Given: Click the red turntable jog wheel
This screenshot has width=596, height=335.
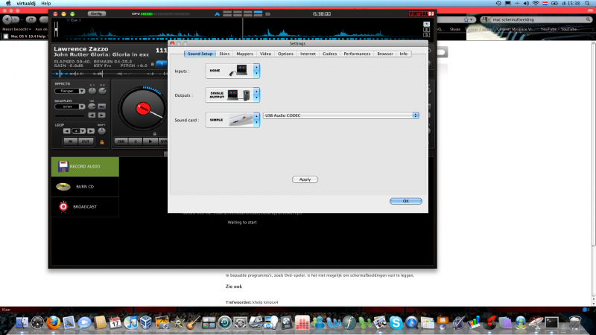Looking at the screenshot, I should [x=143, y=109].
